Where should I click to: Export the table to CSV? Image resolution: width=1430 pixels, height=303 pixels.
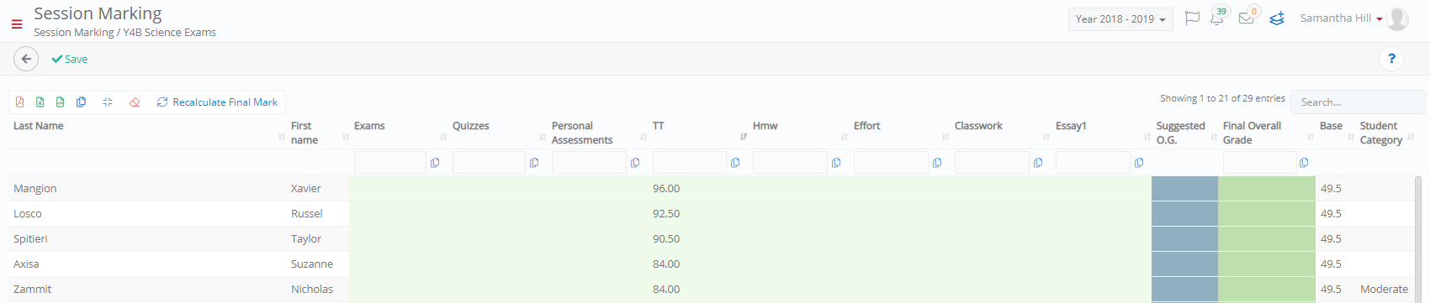click(61, 102)
